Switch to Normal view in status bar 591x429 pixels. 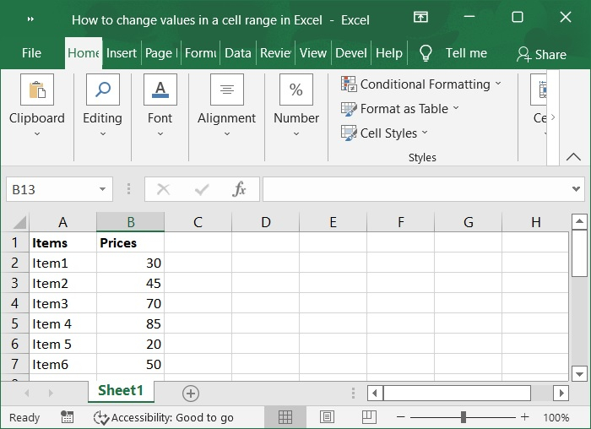pos(285,417)
